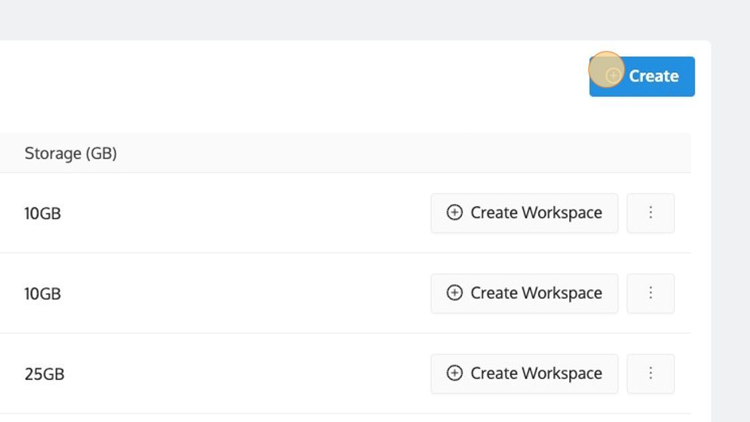The width and height of the screenshot is (750, 422).
Task: Click the vertical ellipsis icon in the bottom row
Action: (650, 373)
